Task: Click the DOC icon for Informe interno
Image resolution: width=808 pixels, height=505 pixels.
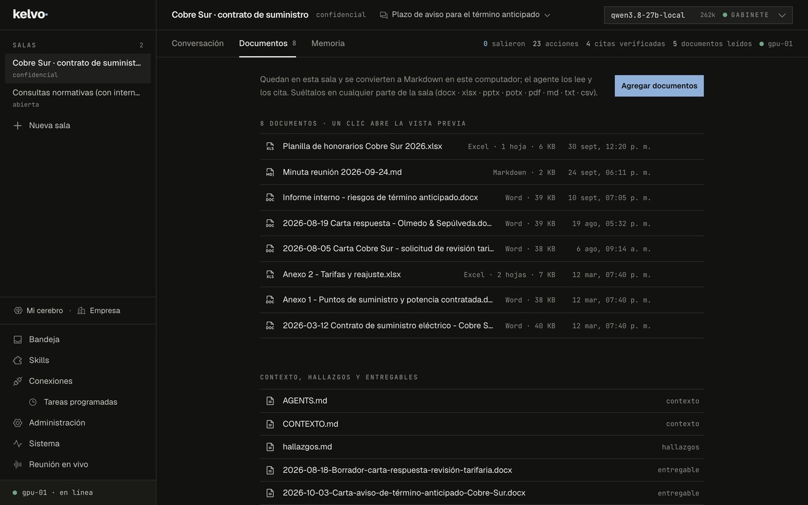Action: coord(270,198)
